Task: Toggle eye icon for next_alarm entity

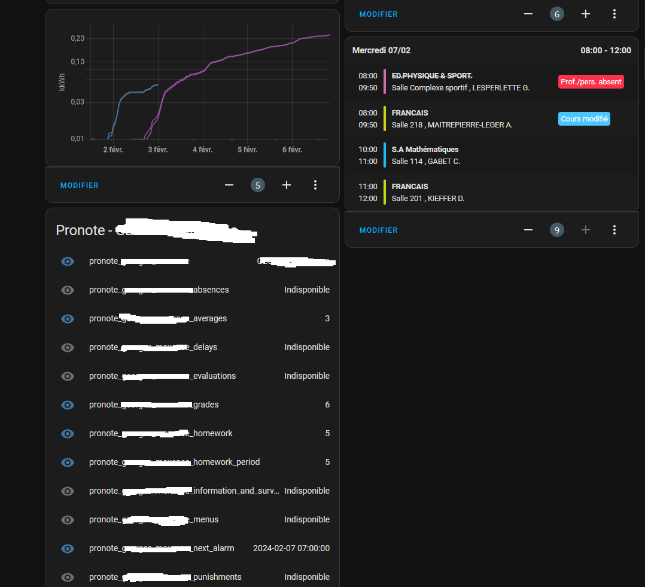Action: 68,549
